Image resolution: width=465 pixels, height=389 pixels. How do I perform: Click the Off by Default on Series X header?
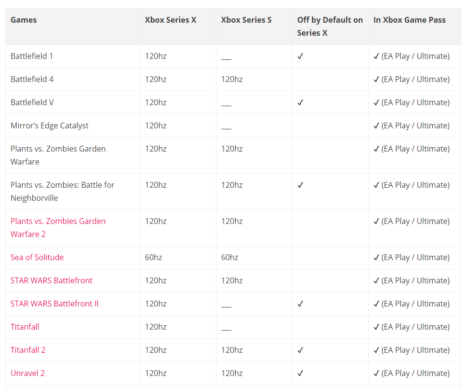330,26
